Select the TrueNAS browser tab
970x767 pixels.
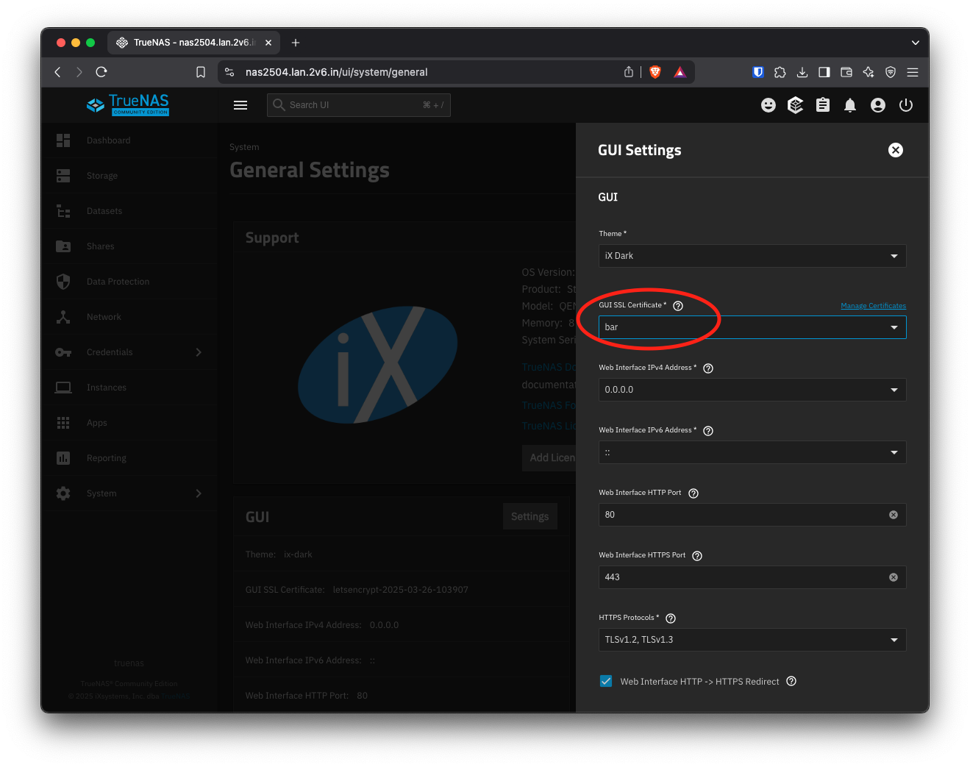pos(193,43)
